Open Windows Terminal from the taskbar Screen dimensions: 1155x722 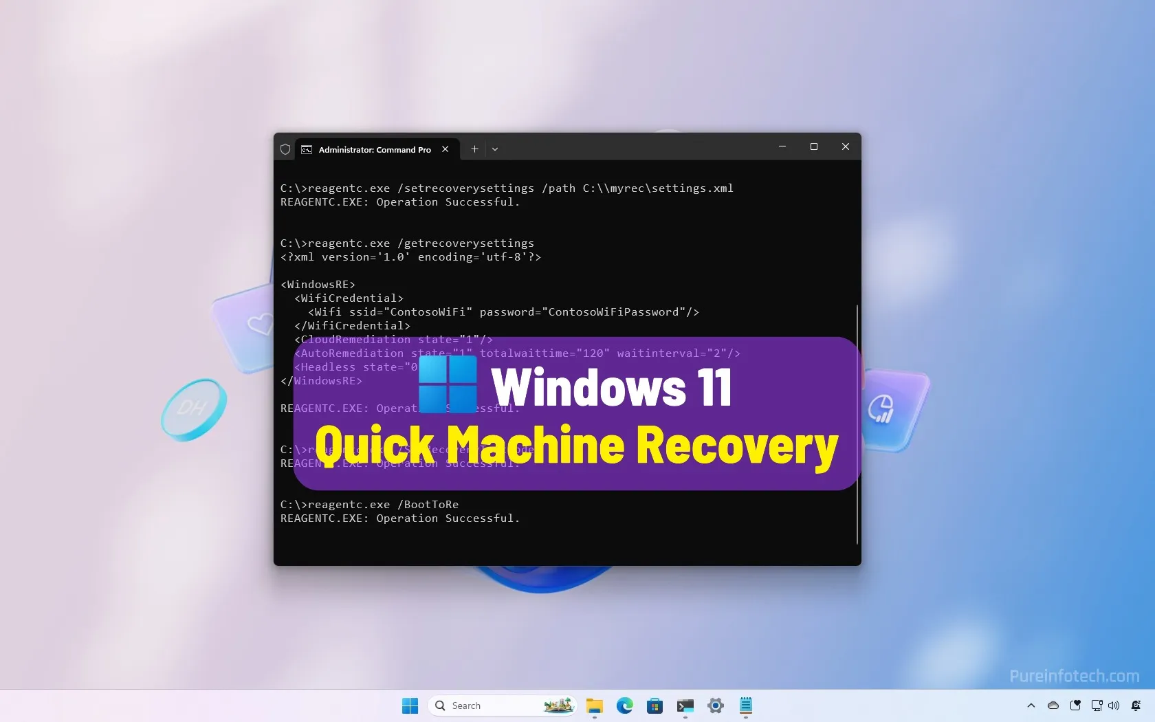(685, 705)
